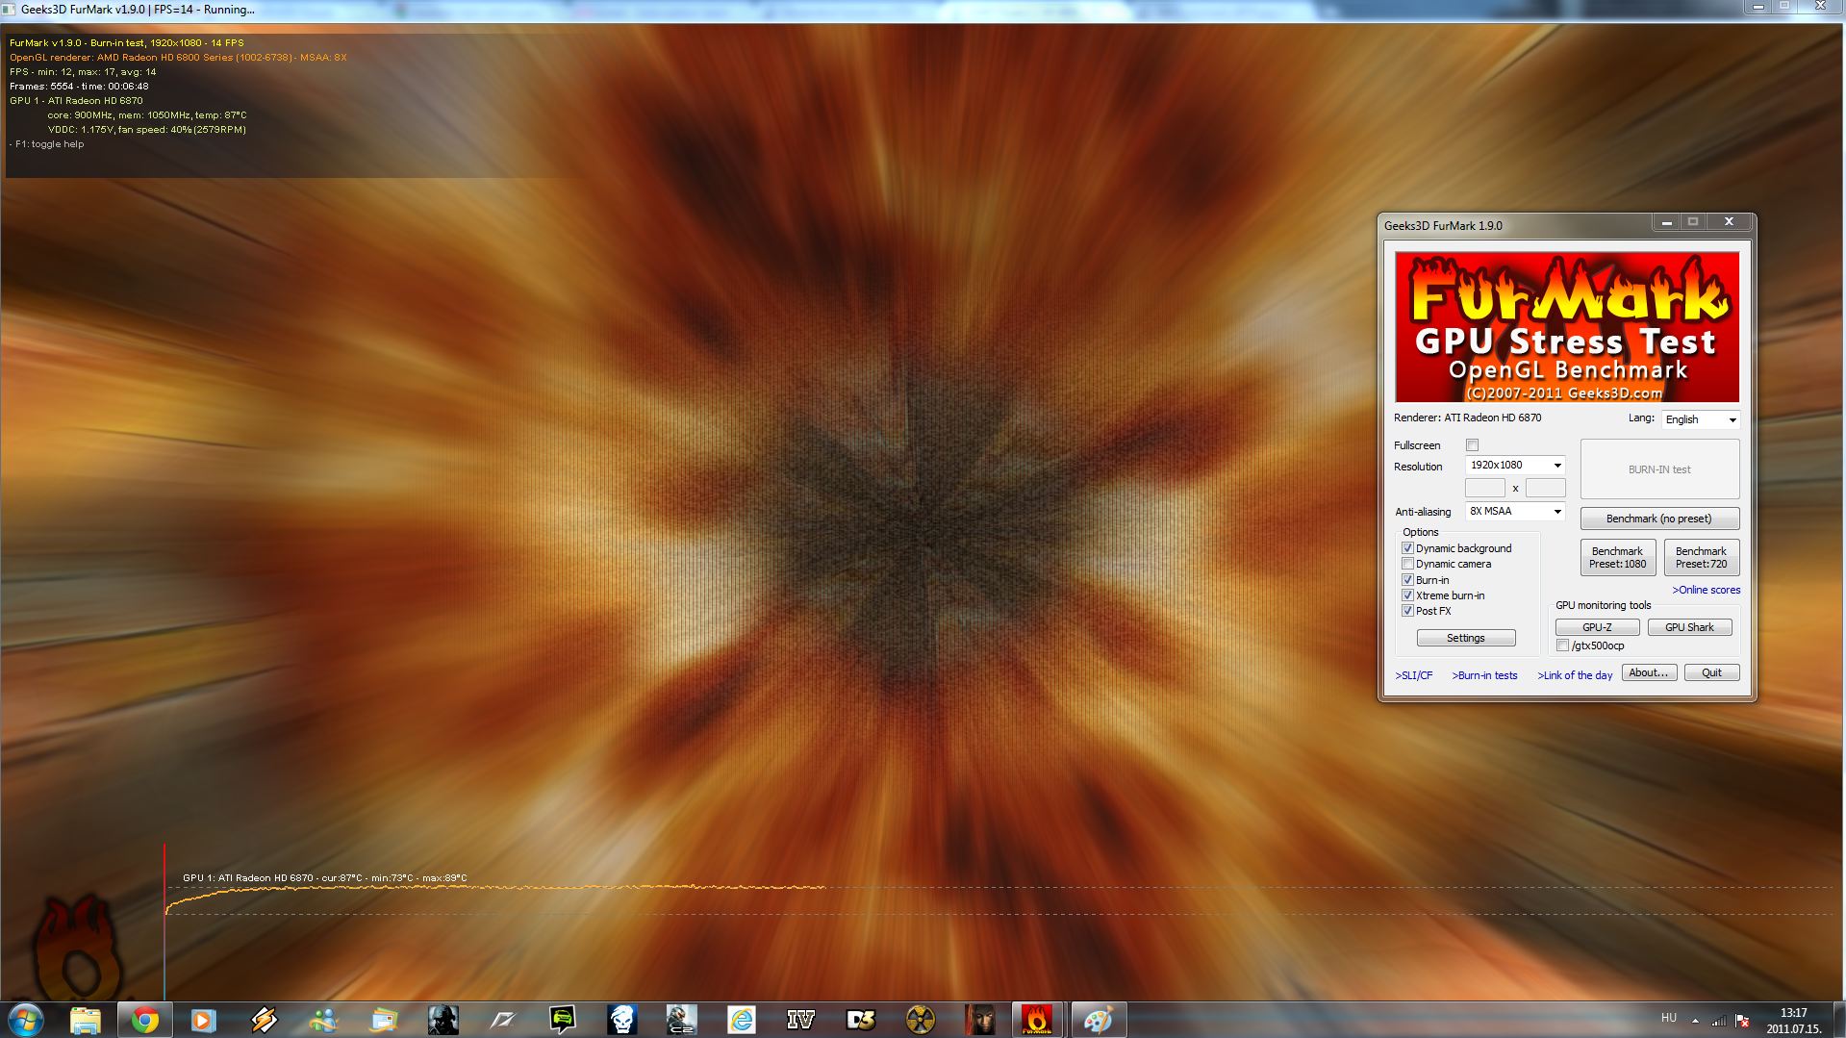This screenshot has height=1038, width=1846.
Task: Start Benchmark (no preset)
Action: pos(1659,519)
